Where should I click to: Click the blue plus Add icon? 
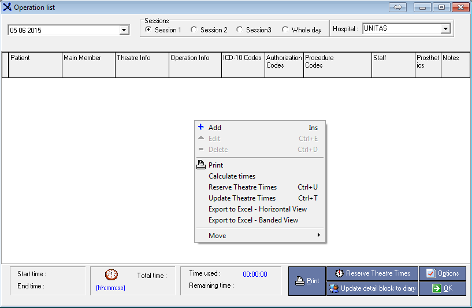pyautogui.click(x=200, y=127)
